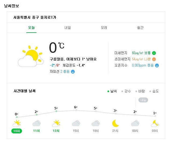Click the large partly cloudy weather icon
The image size is (172, 142).
click(31, 56)
